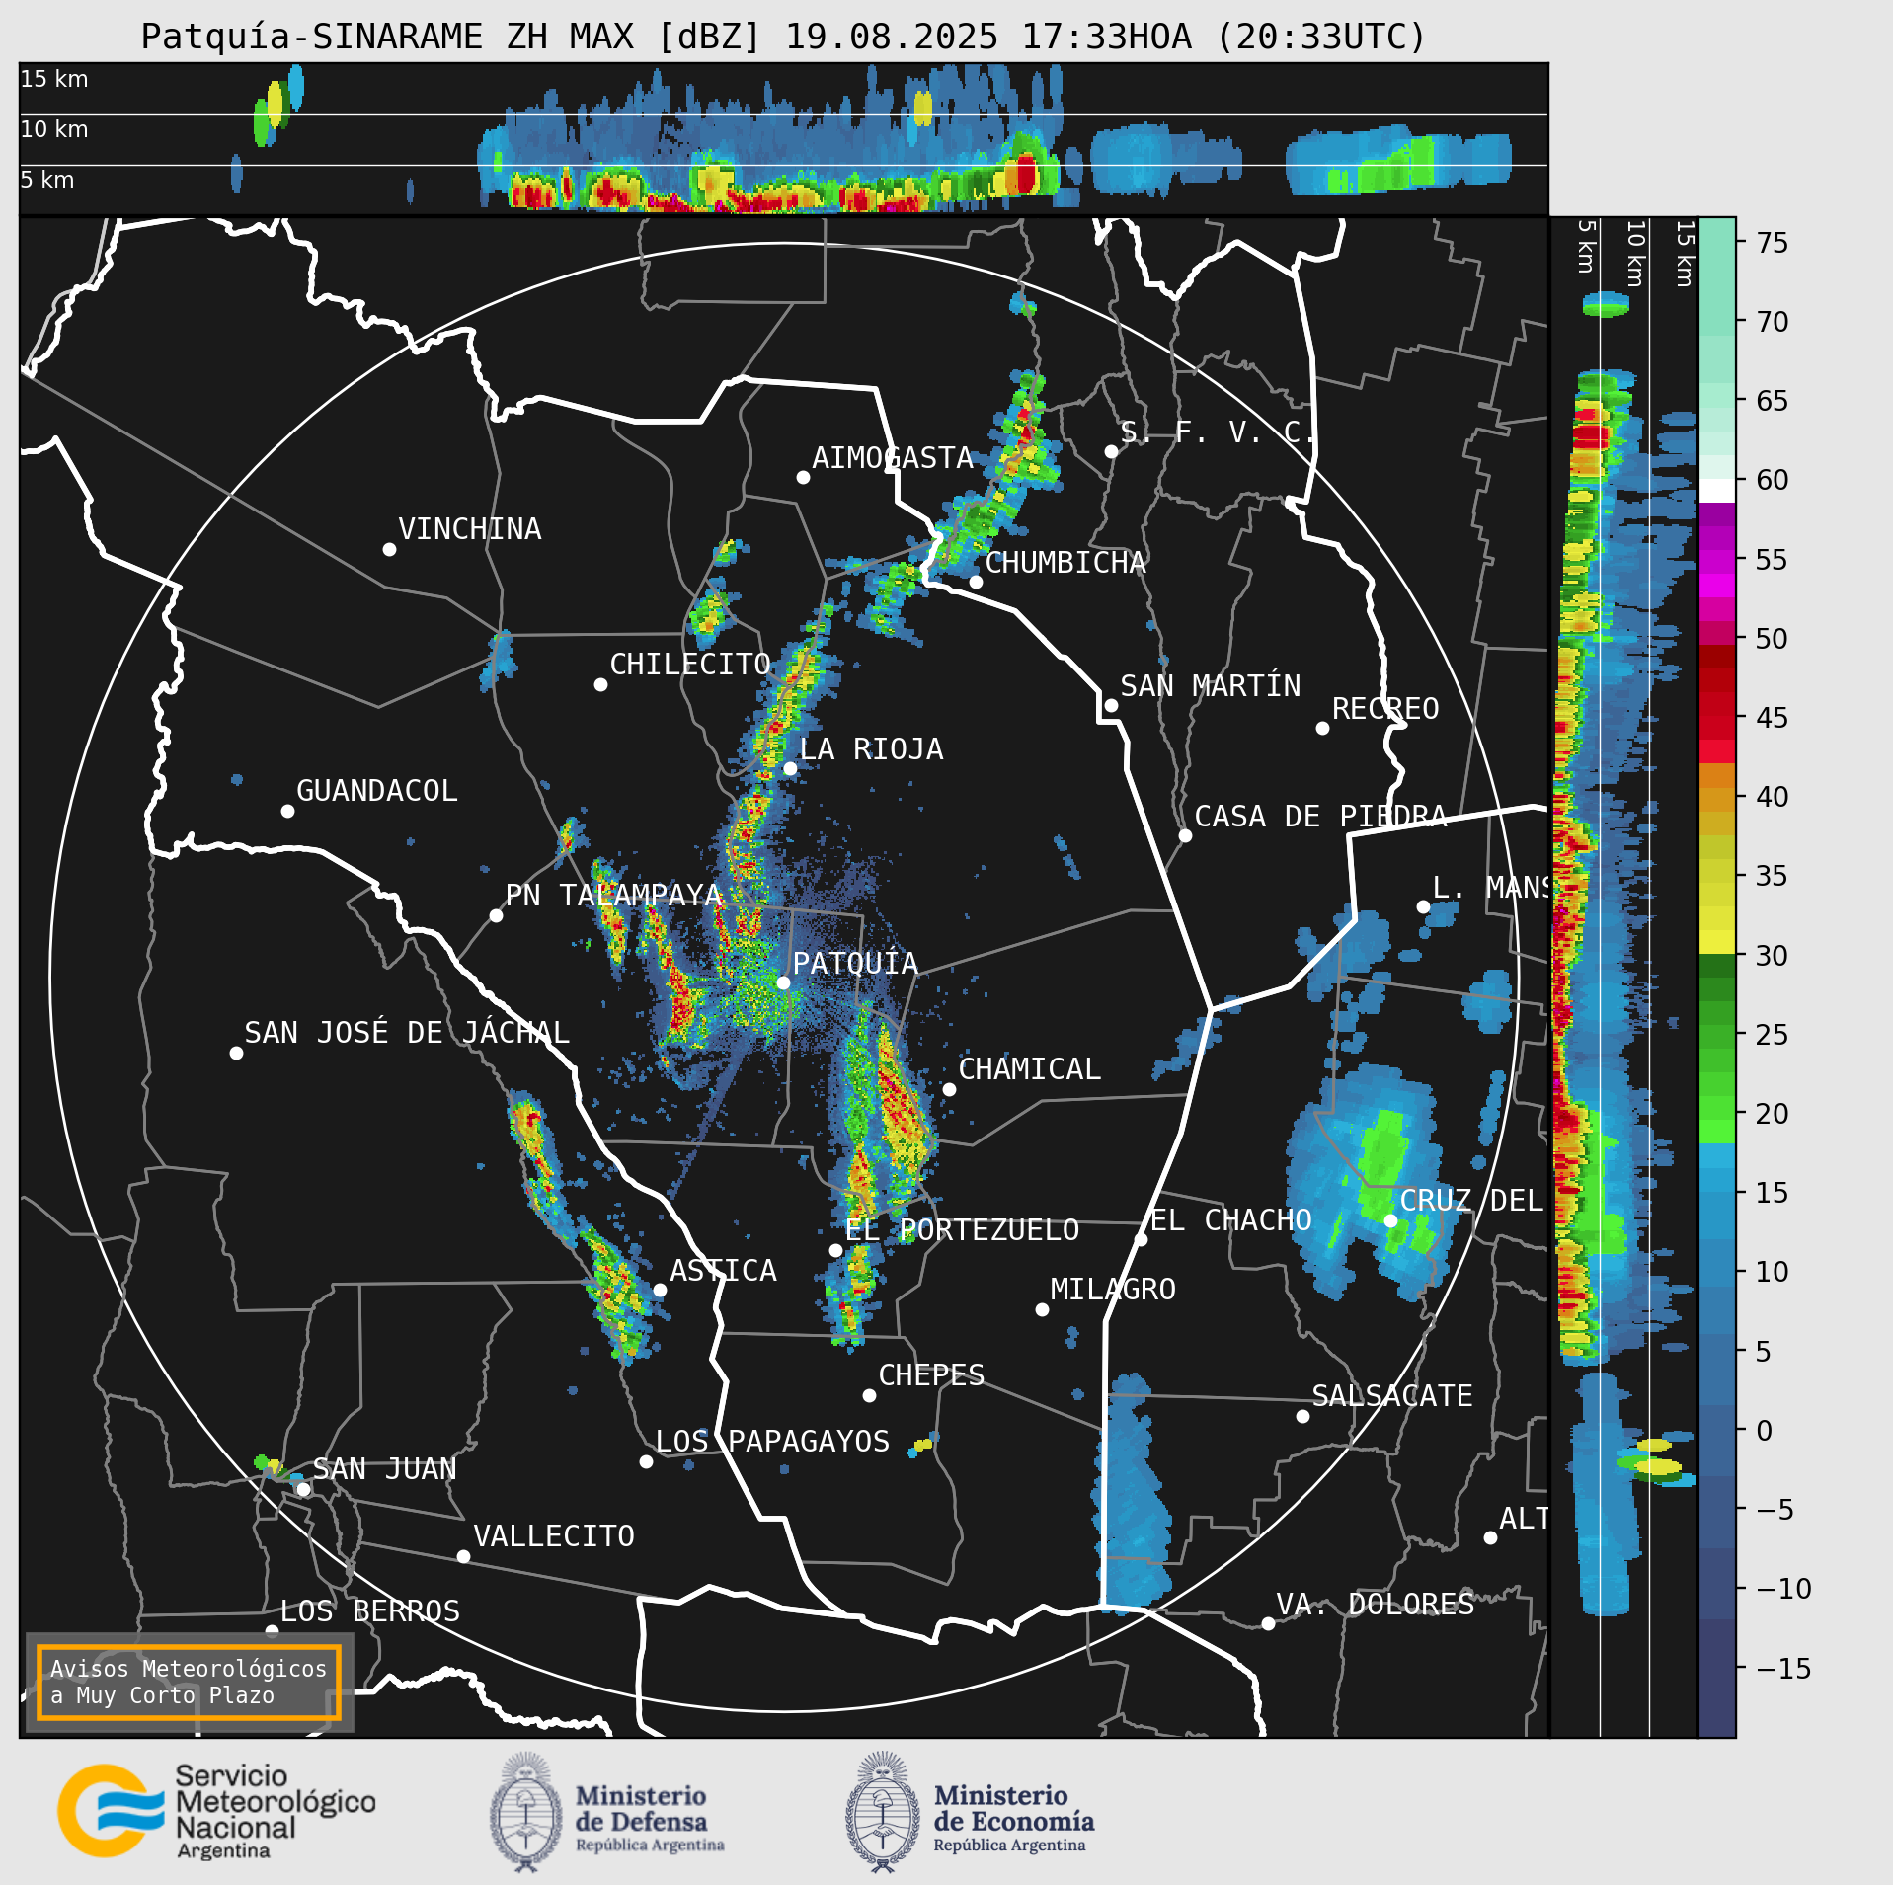
Task: Click the LA RIOJA city label
Action: pyautogui.click(x=871, y=748)
